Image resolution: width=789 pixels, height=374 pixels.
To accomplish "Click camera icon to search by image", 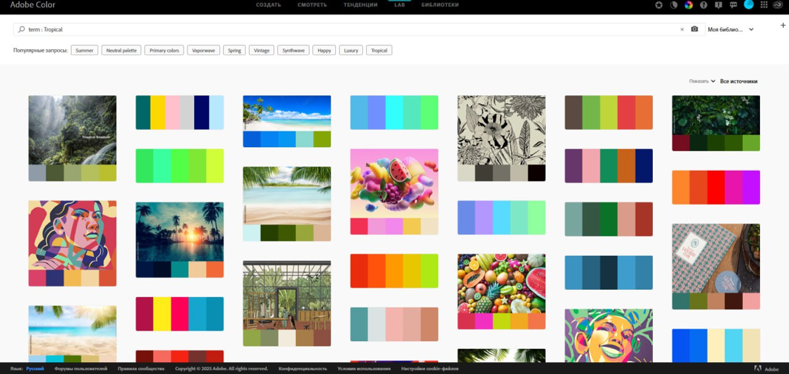I will pos(694,30).
